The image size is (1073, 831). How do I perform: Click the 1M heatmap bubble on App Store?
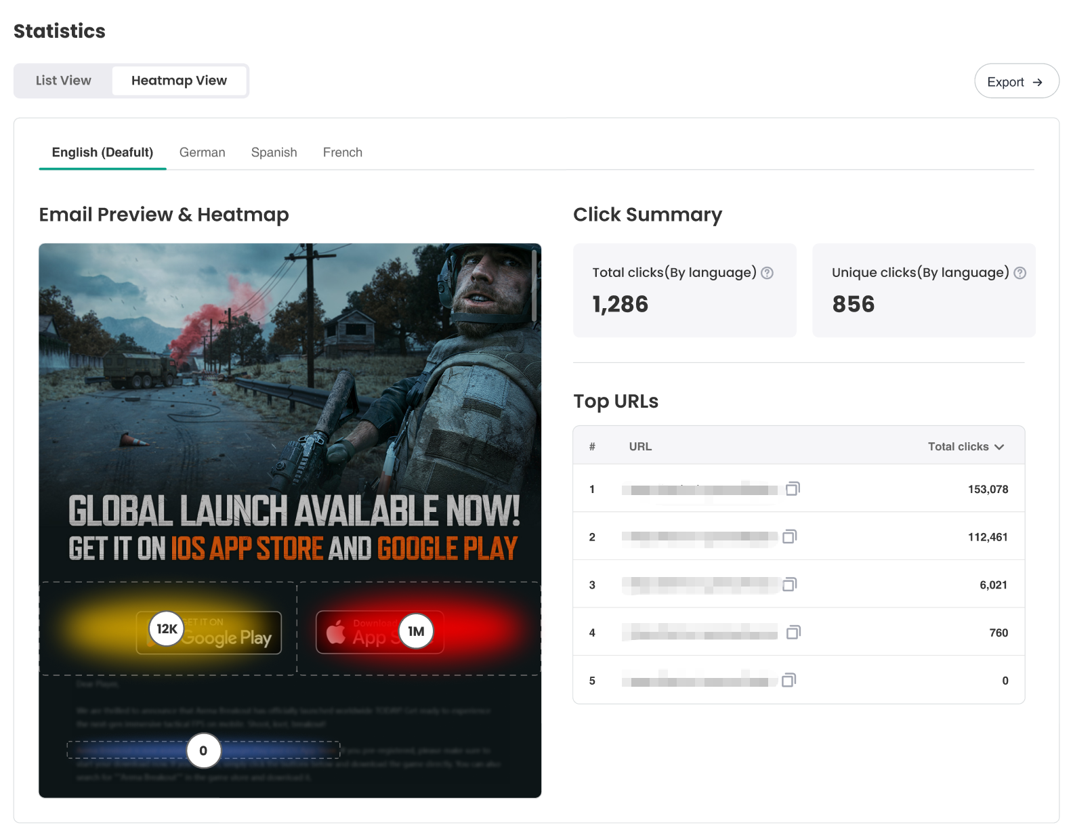(416, 631)
